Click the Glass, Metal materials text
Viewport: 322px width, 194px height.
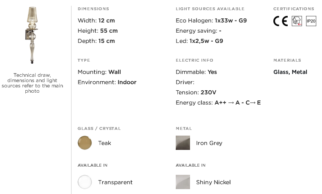290,72
